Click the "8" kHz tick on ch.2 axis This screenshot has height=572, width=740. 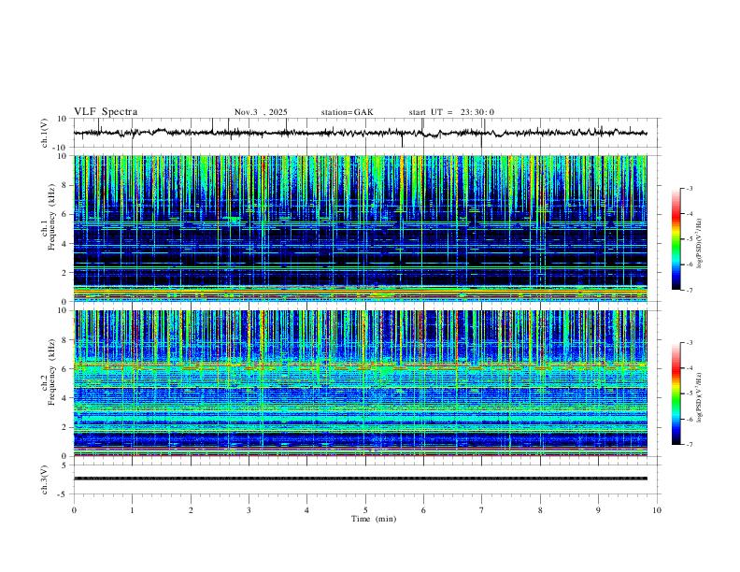64,340
